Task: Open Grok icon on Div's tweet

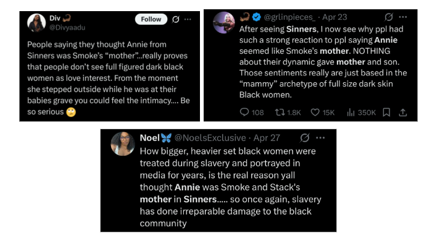Action: coord(176,19)
